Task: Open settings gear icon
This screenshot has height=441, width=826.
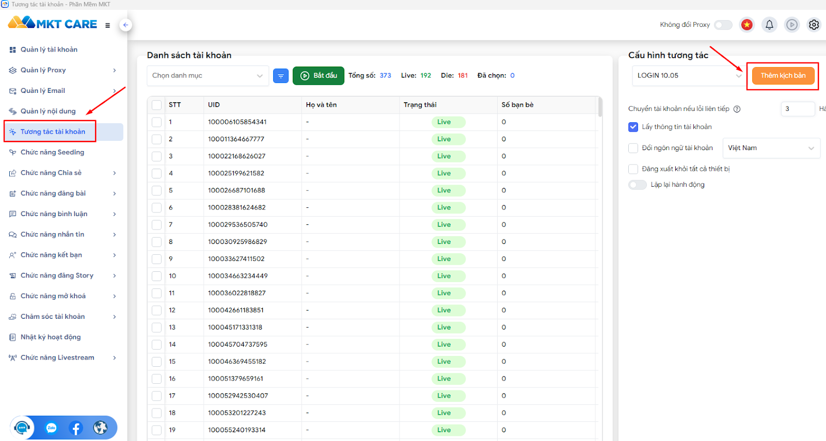Action: pos(814,25)
